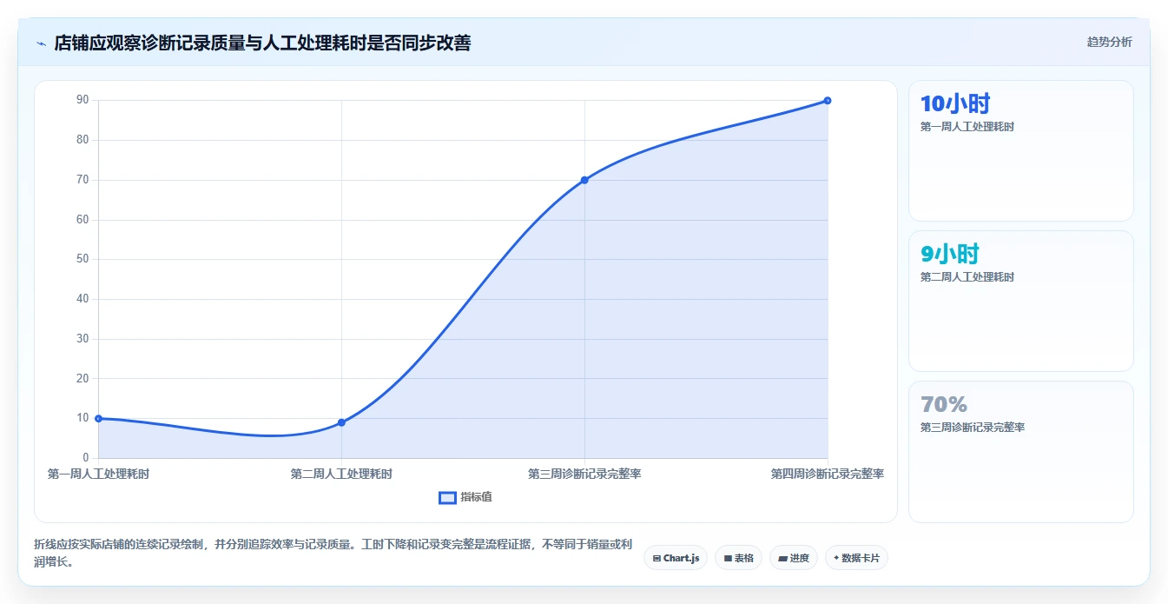Toggle the 指标值 legend entry
1168x604 pixels.
[465, 497]
